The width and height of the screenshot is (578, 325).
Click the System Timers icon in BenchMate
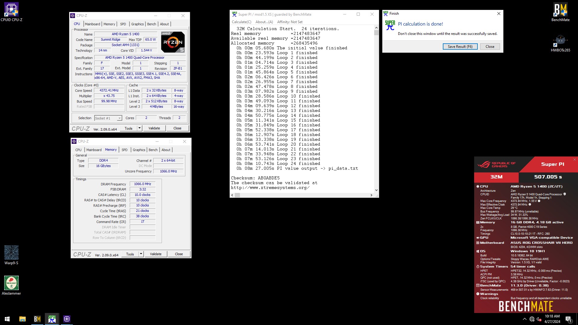[x=478, y=267]
